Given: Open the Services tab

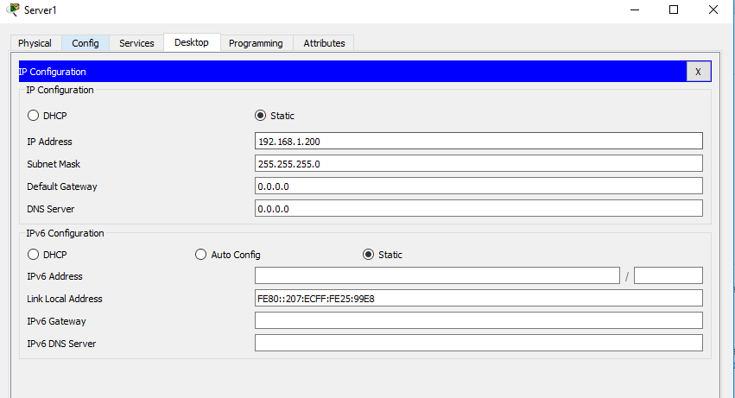Looking at the screenshot, I should coord(136,43).
